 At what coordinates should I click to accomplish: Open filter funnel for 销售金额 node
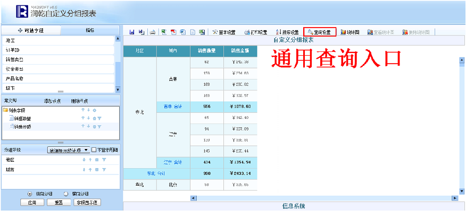click(99, 127)
